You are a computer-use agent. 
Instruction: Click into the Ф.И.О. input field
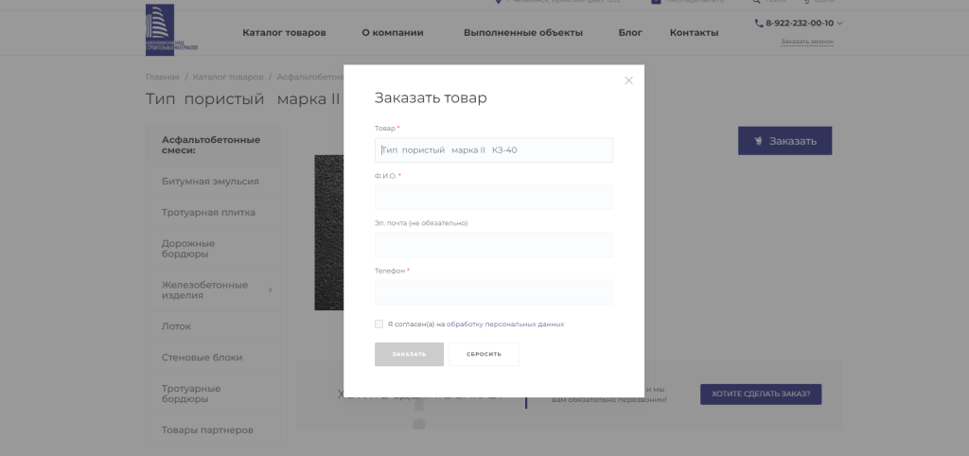click(x=493, y=198)
